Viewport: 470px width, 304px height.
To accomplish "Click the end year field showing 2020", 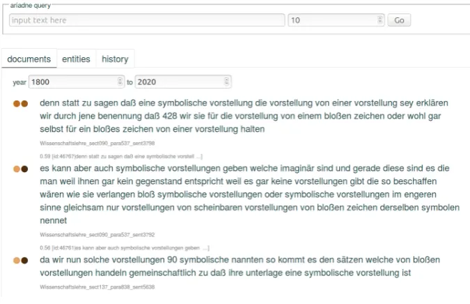I will [x=183, y=82].
